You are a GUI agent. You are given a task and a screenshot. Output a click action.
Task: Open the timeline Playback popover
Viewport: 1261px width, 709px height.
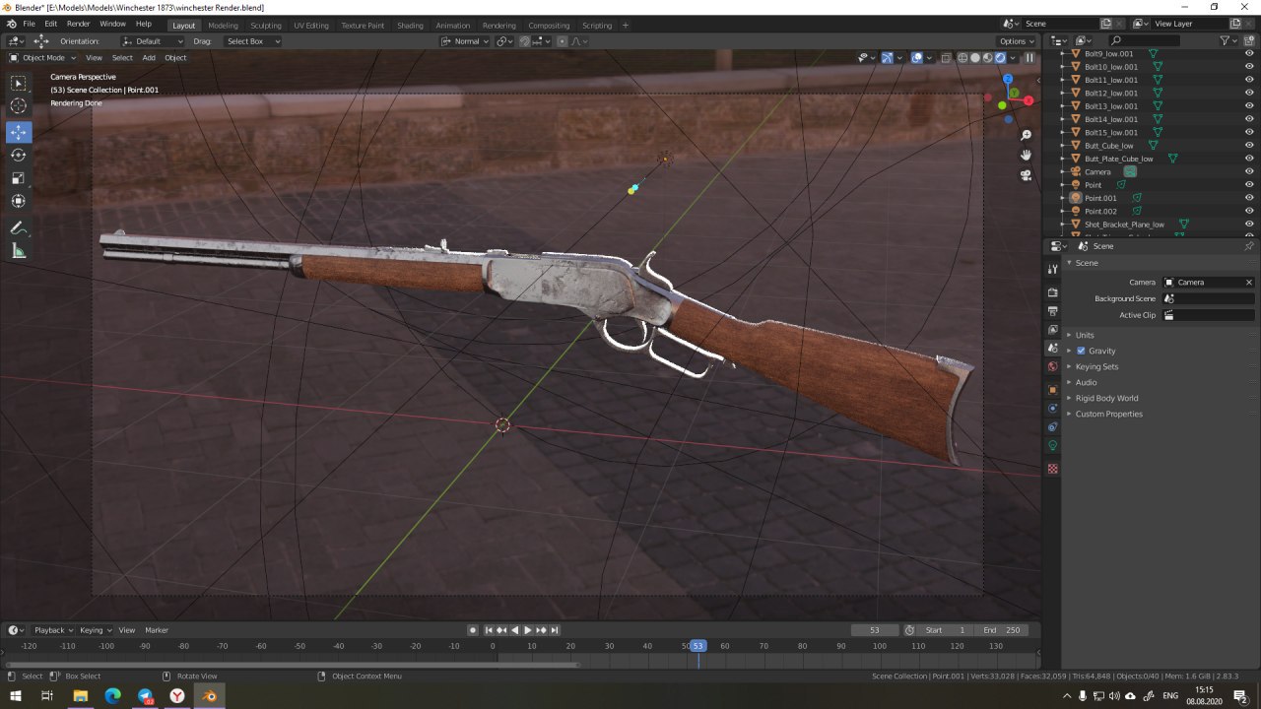tap(53, 630)
